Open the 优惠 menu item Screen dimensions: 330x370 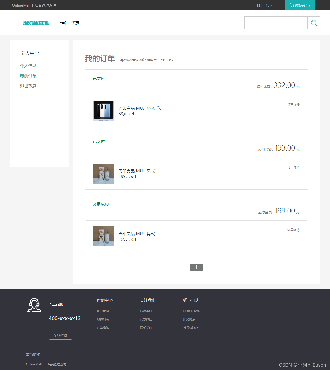click(x=75, y=23)
